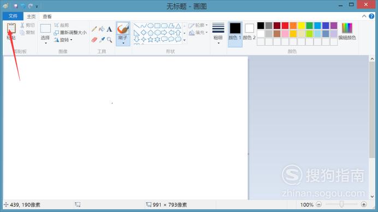This screenshot has height=212, width=378.
Task: Switch to the Home (主页) tab
Action: [x=31, y=16]
